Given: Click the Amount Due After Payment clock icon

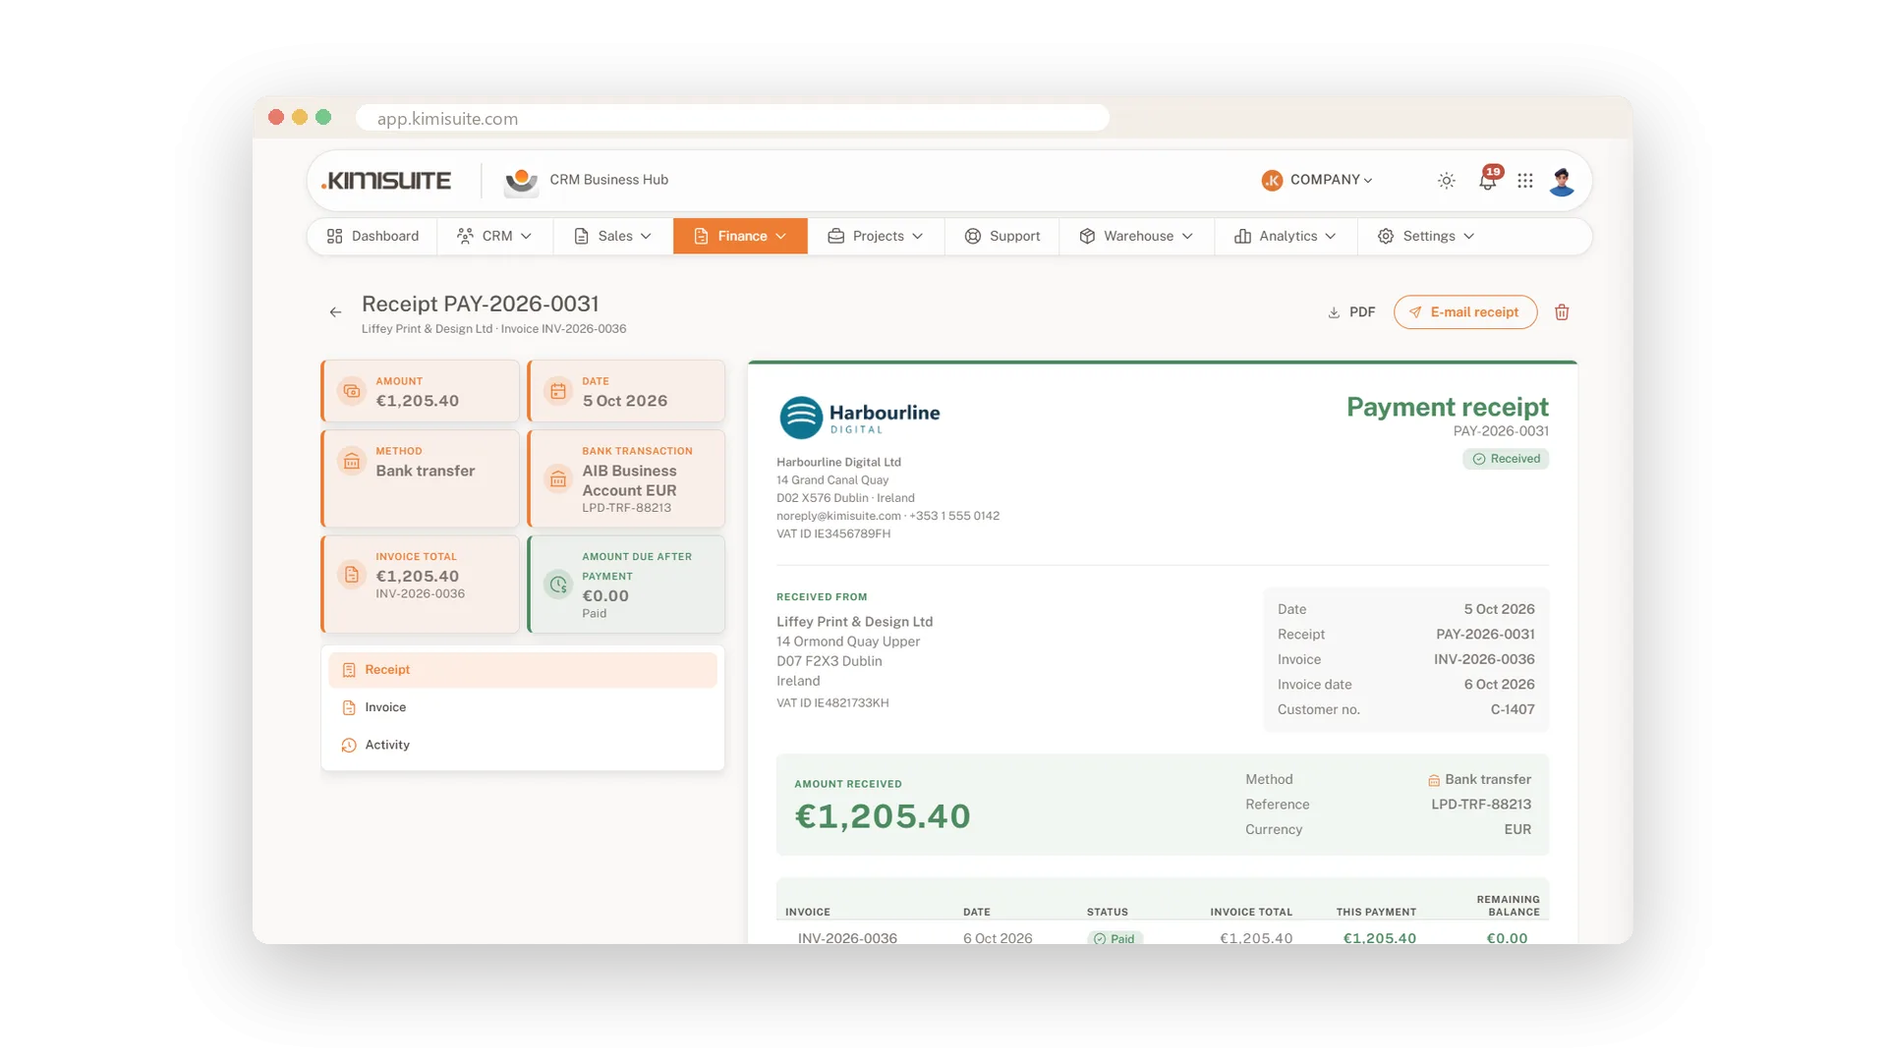Looking at the screenshot, I should click(557, 585).
